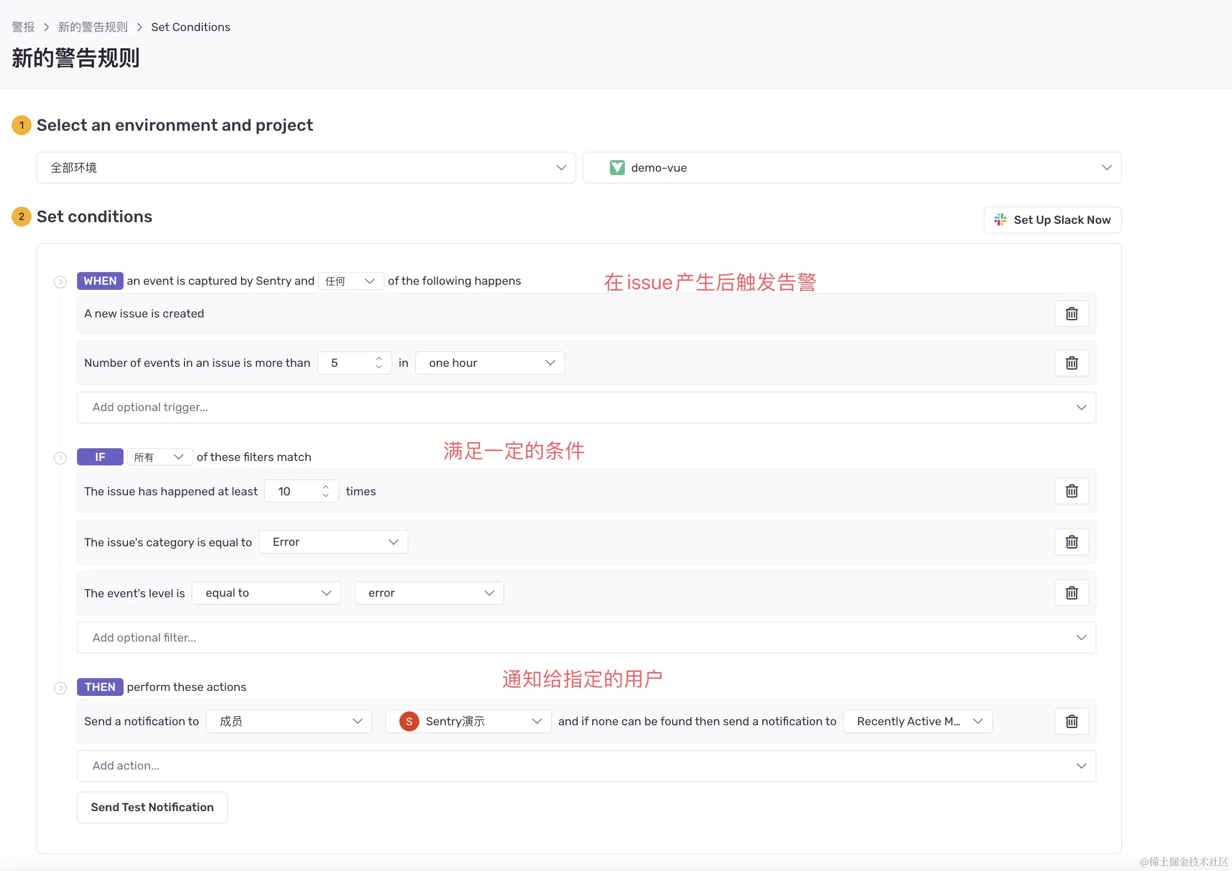
Task: Go to 警报 breadcrumb link
Action: click(23, 27)
